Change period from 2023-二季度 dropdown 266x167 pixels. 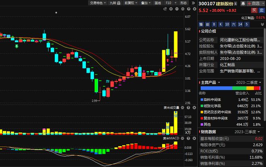click(249, 82)
